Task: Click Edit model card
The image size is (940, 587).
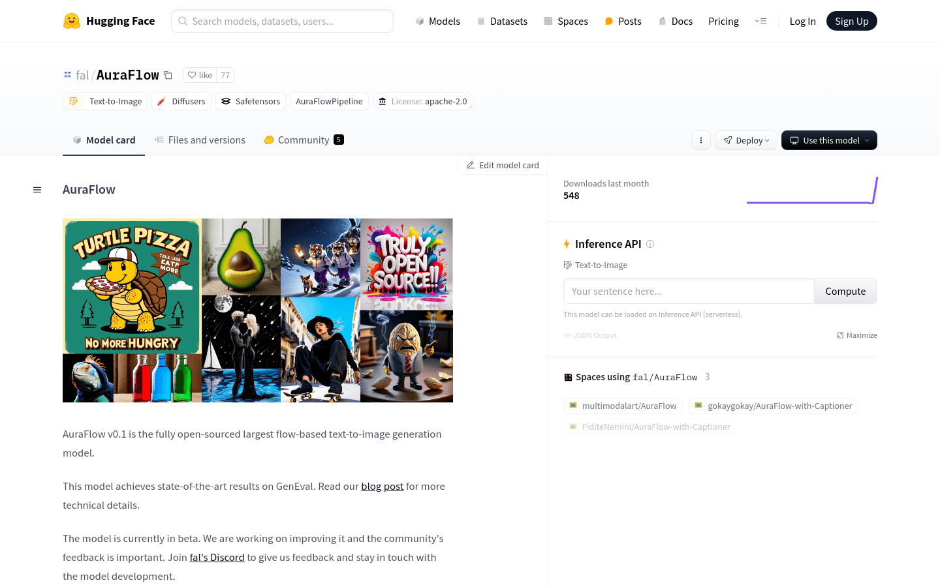Action: [x=503, y=165]
